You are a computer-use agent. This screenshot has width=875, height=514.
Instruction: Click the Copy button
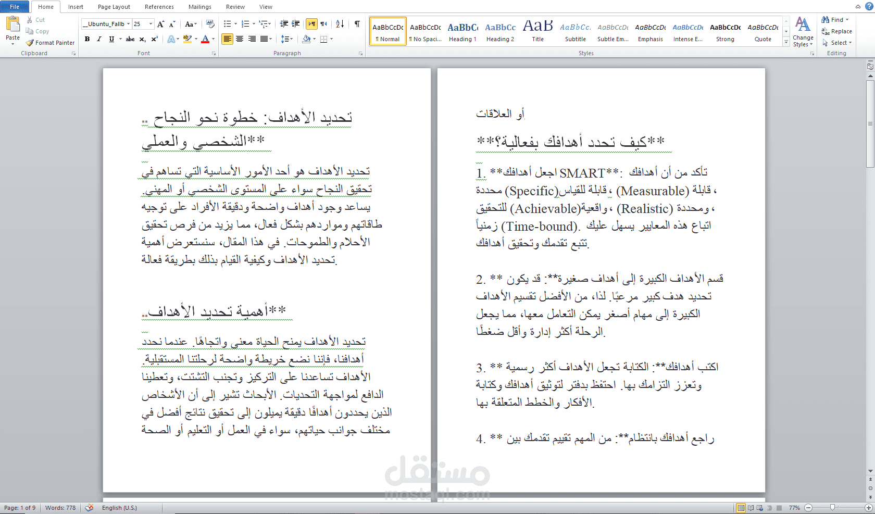pyautogui.click(x=37, y=31)
